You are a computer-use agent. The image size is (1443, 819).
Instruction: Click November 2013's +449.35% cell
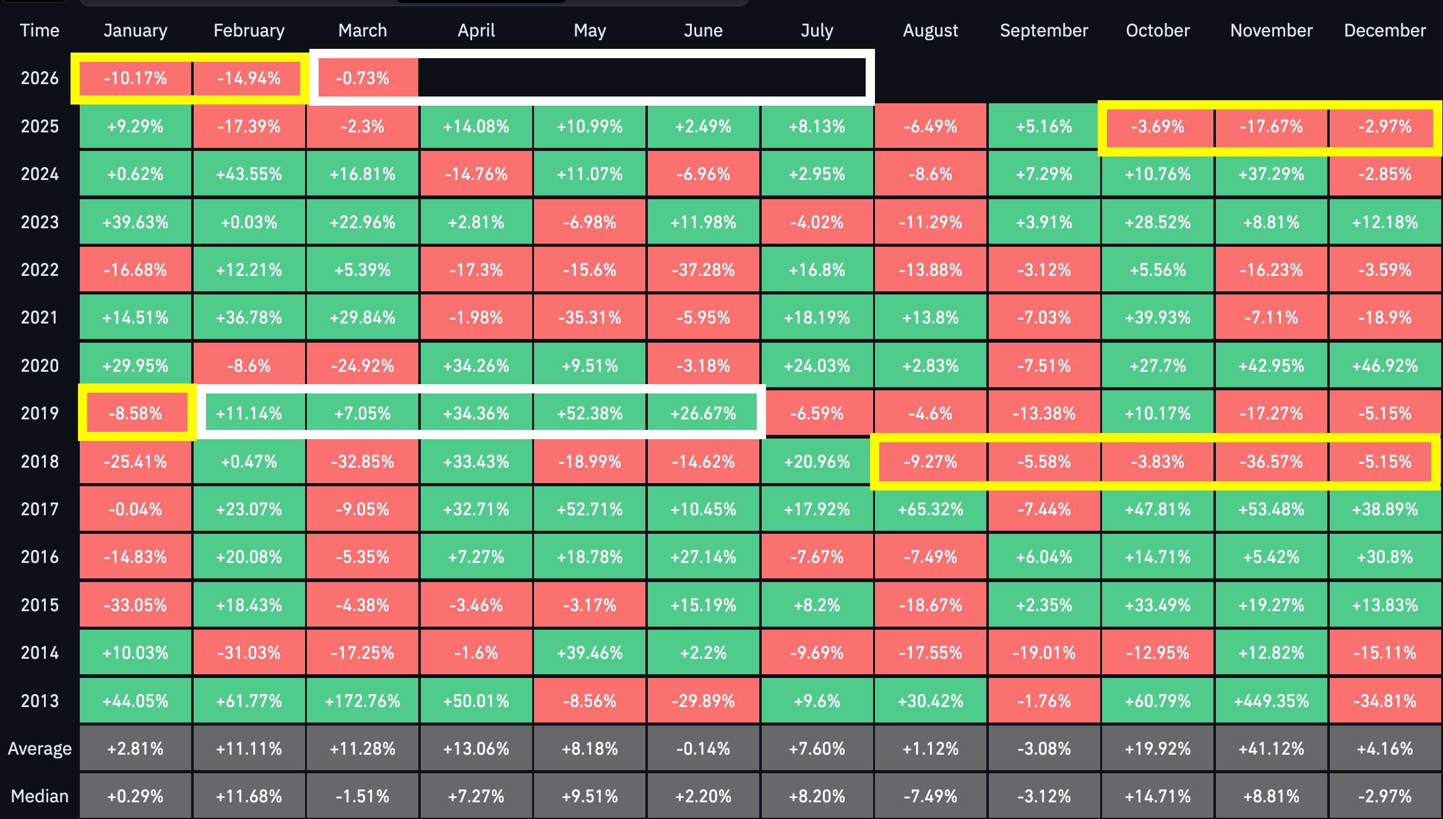(x=1271, y=701)
